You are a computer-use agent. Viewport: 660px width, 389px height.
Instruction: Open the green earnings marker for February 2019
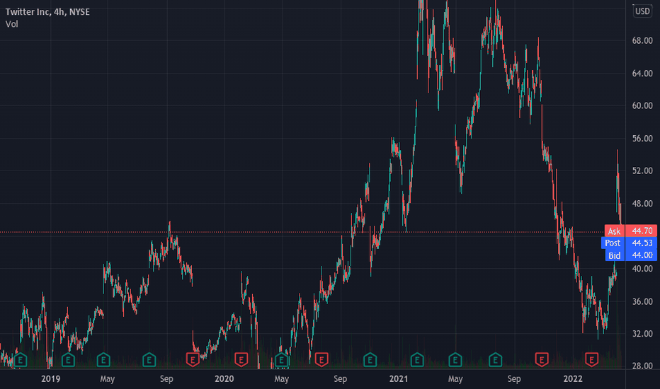(x=68, y=360)
